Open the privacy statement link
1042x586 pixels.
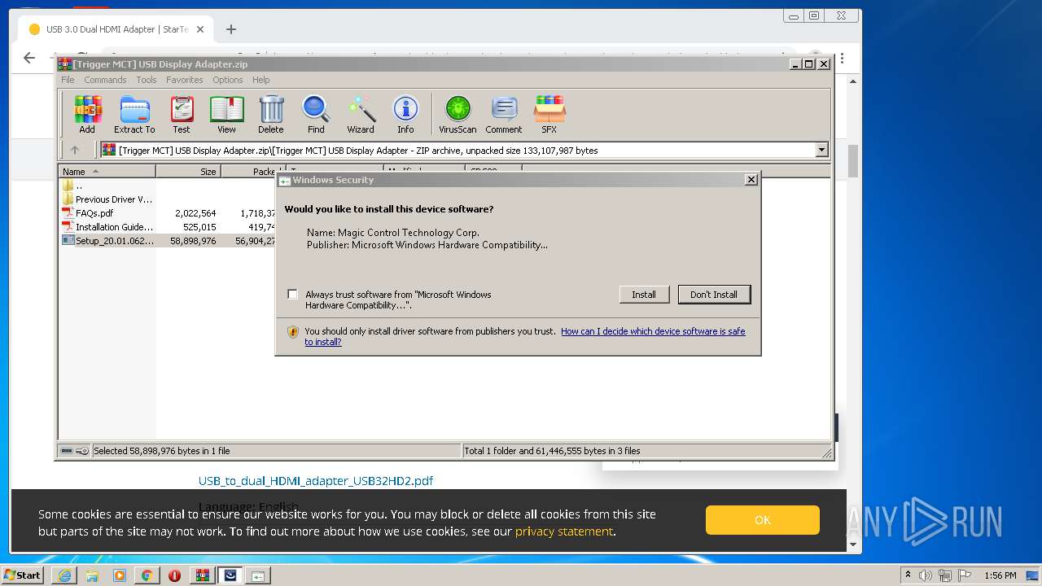(x=564, y=531)
